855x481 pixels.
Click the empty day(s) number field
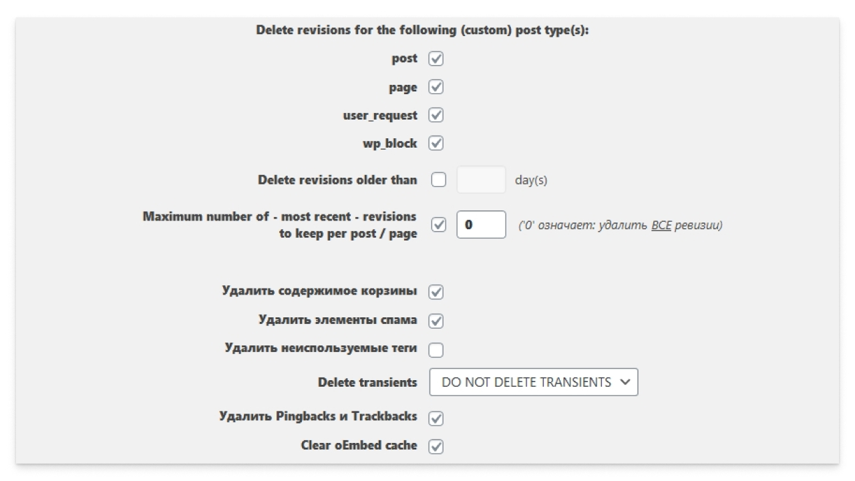tap(481, 180)
